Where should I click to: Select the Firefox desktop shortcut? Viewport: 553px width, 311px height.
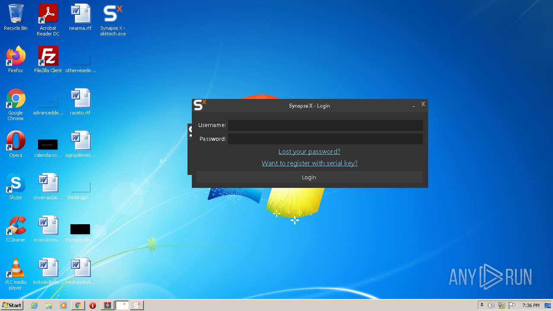pos(16,60)
